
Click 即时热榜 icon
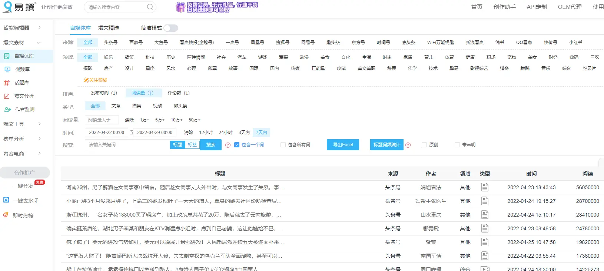[6, 215]
